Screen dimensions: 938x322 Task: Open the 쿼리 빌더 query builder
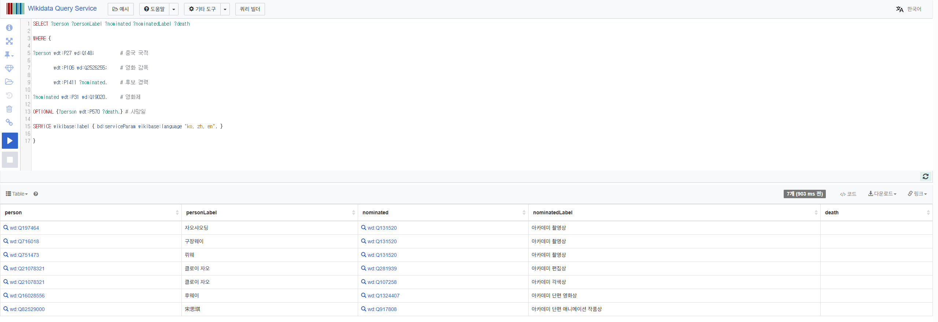pos(250,9)
